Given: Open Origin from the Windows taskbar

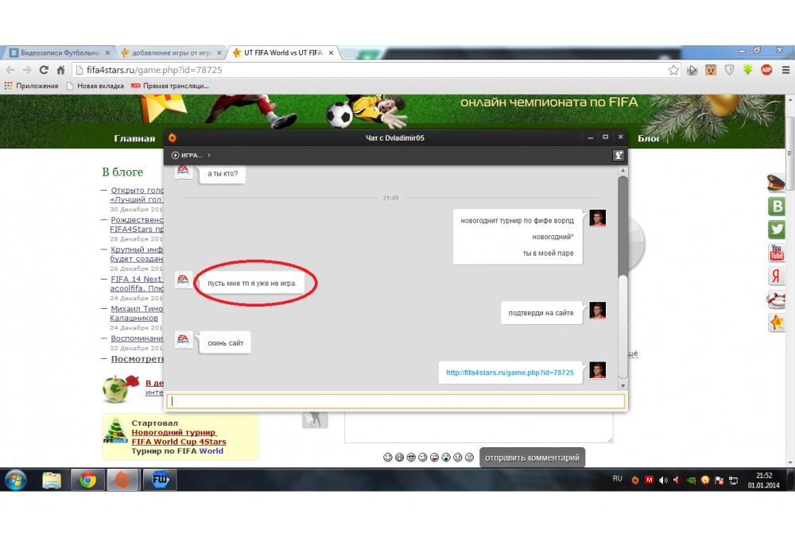Looking at the screenshot, I should coord(122,480).
